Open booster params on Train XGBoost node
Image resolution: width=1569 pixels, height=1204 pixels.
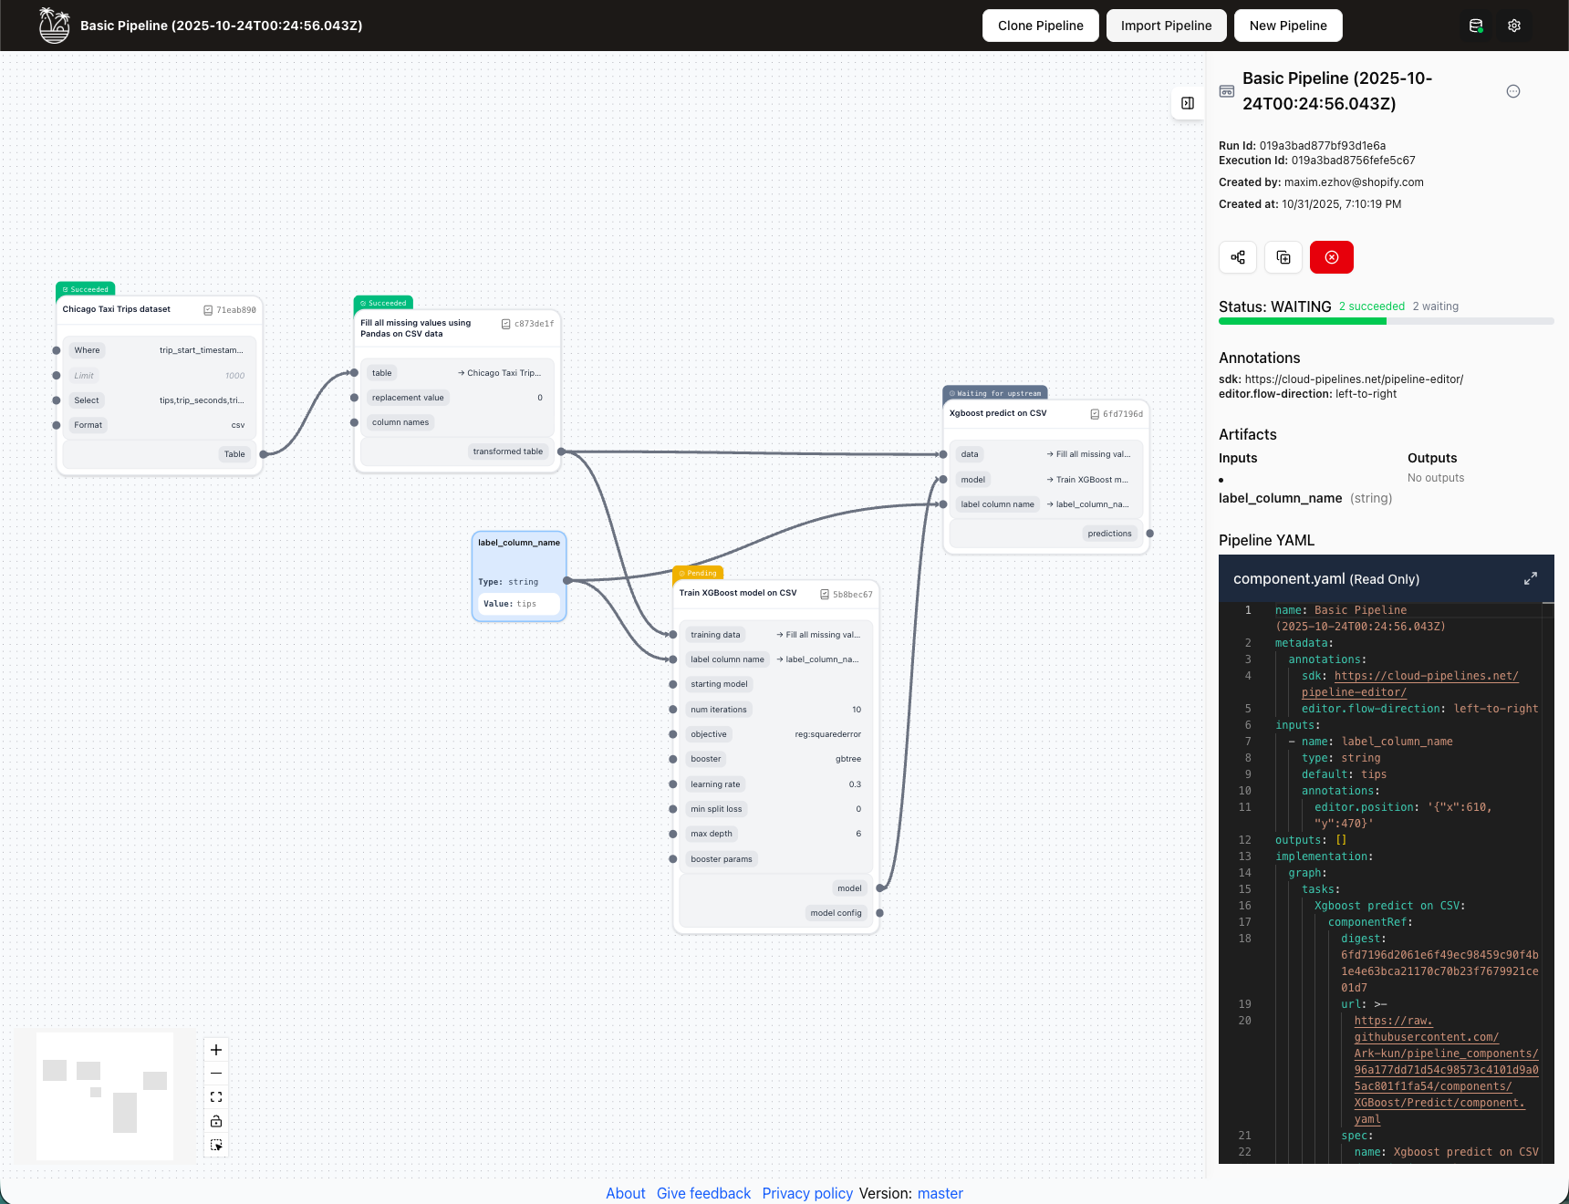722,858
